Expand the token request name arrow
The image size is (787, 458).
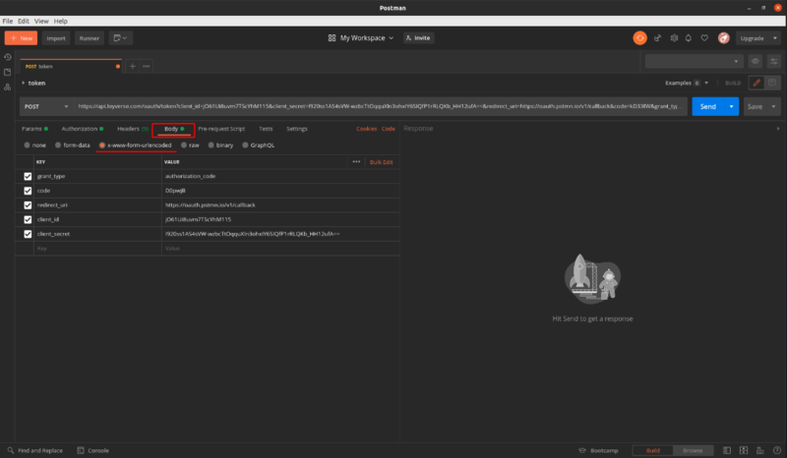[x=23, y=83]
